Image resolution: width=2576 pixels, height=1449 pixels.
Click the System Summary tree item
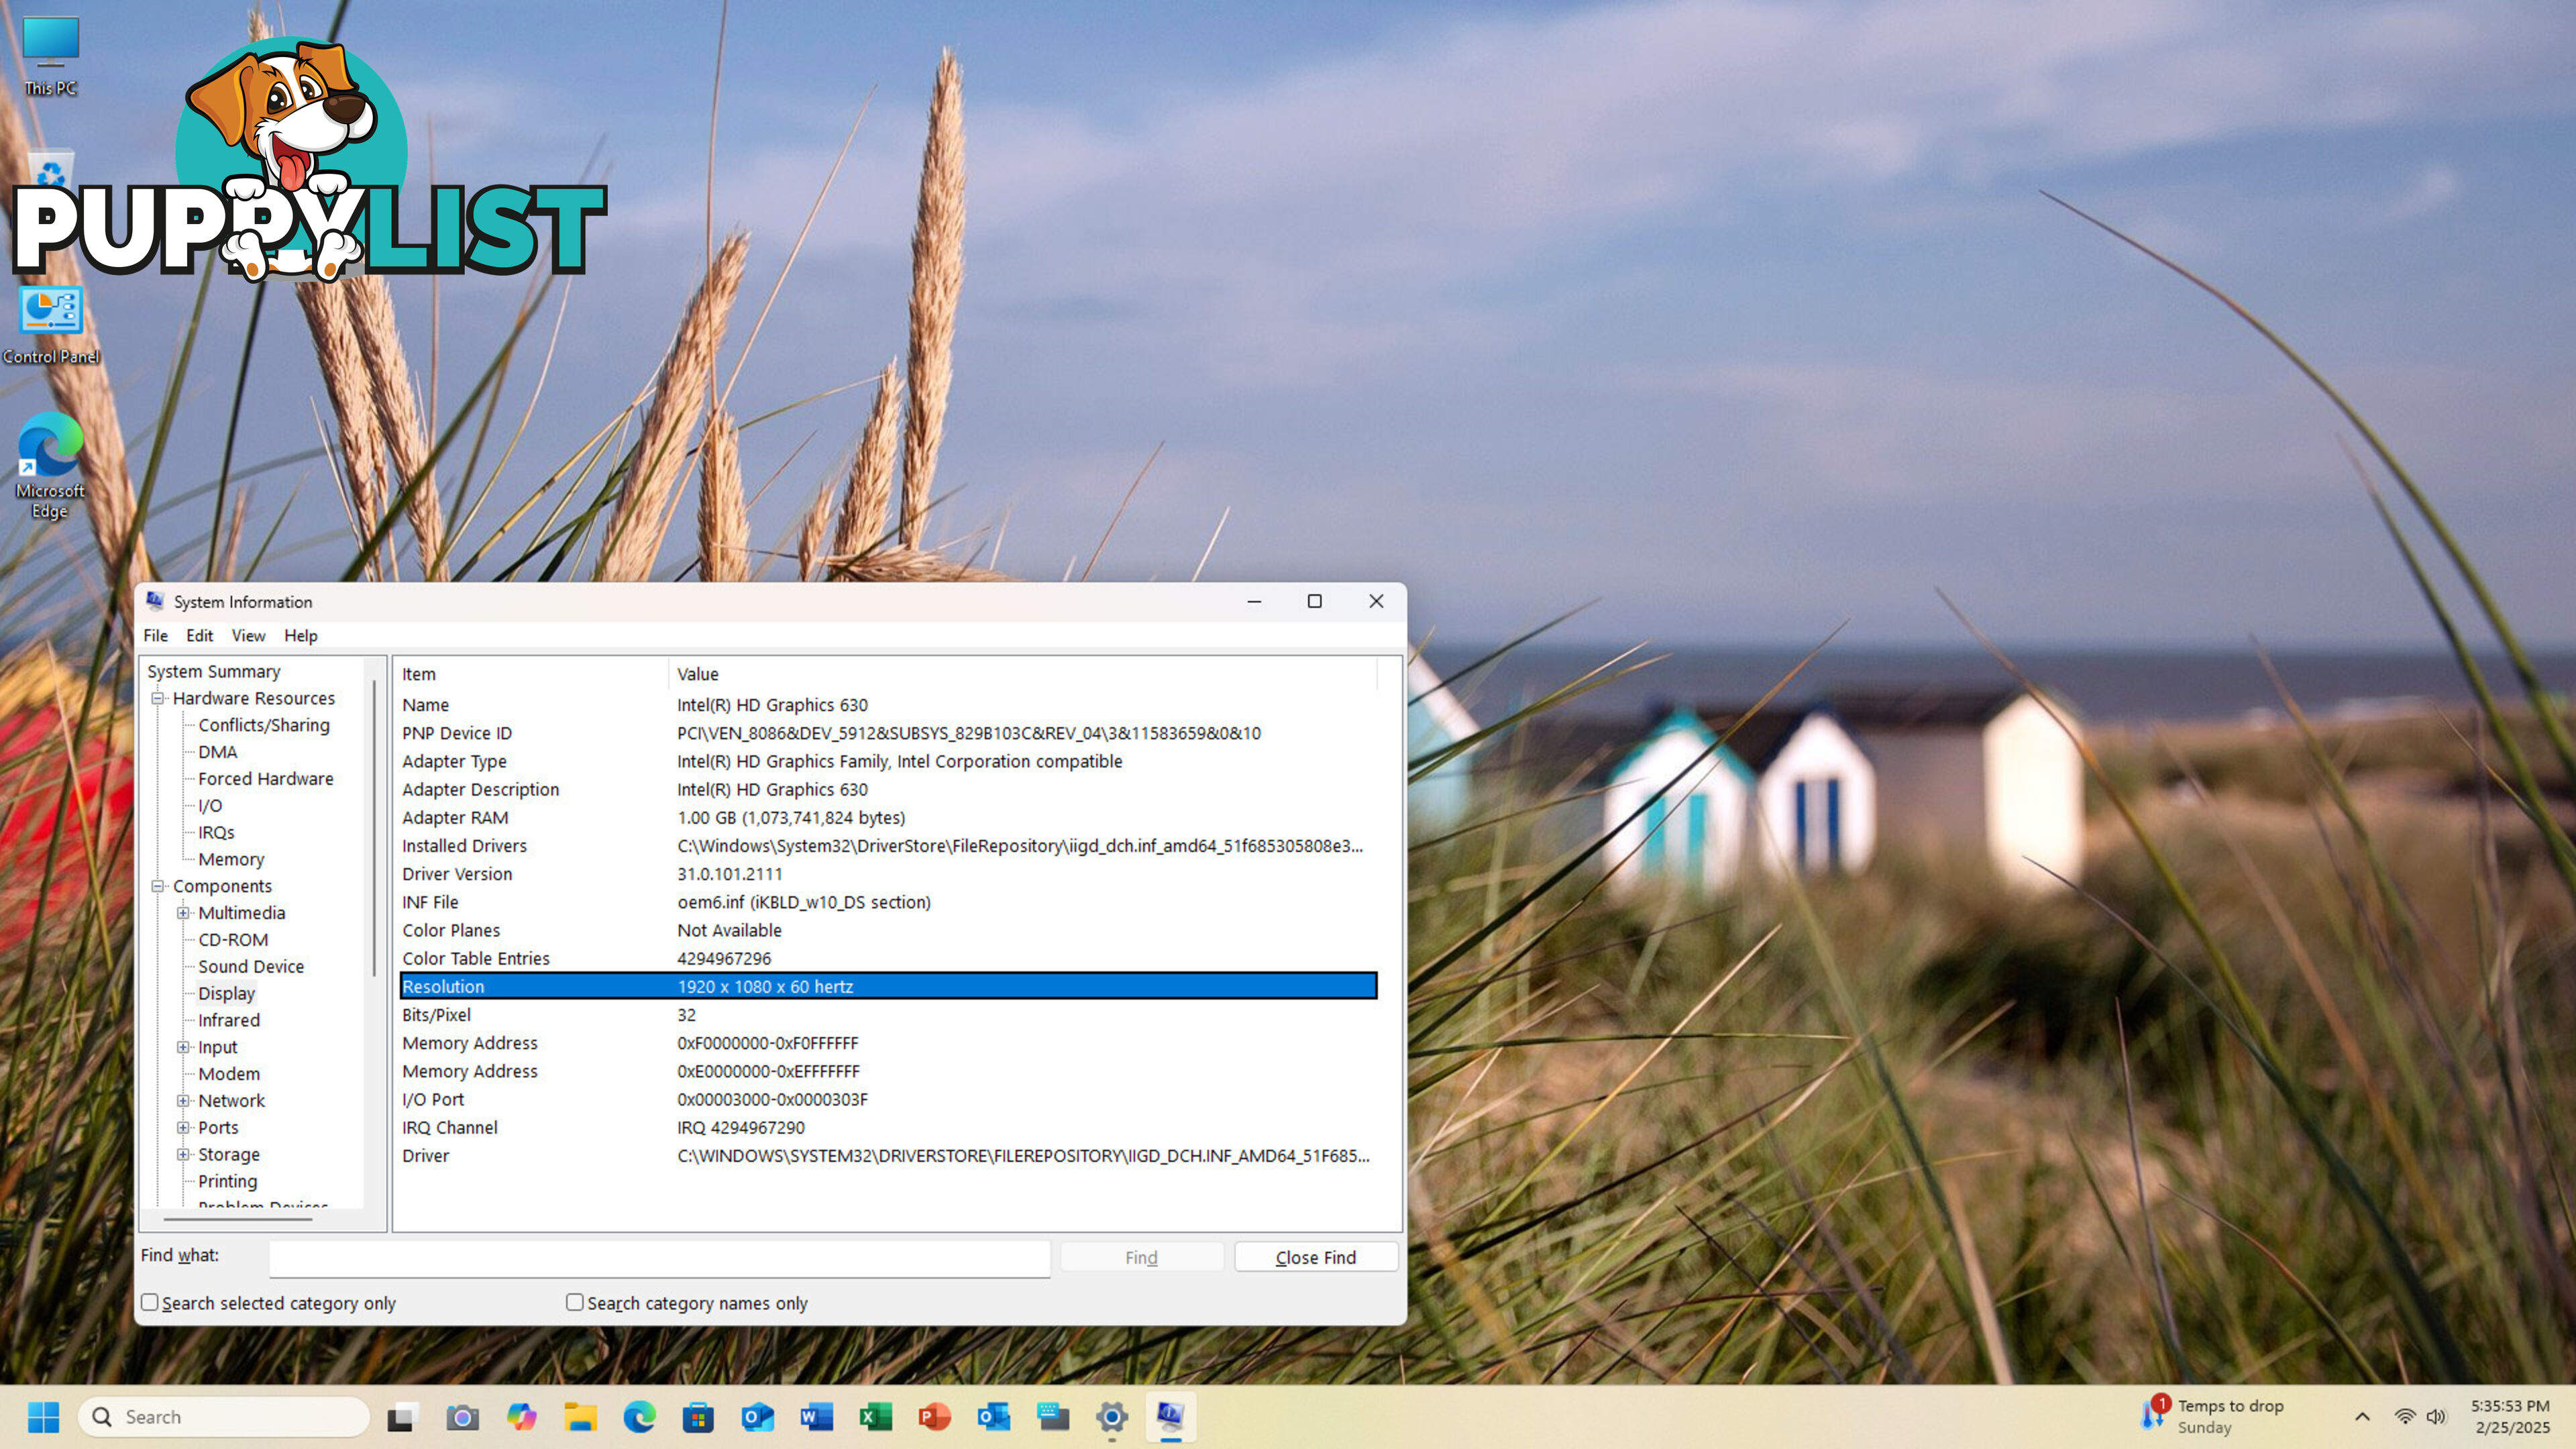coord(211,671)
